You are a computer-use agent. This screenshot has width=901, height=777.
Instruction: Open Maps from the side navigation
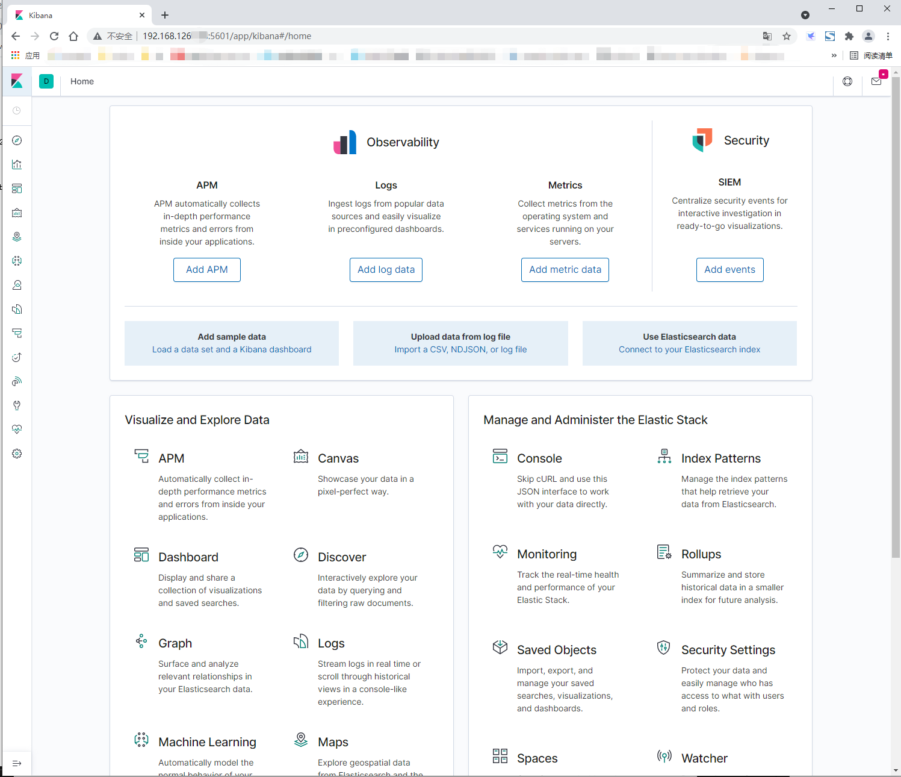pos(17,237)
